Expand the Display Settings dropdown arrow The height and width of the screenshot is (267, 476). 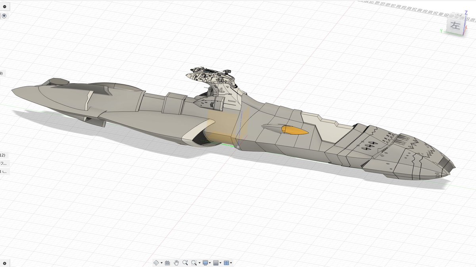coord(210,263)
